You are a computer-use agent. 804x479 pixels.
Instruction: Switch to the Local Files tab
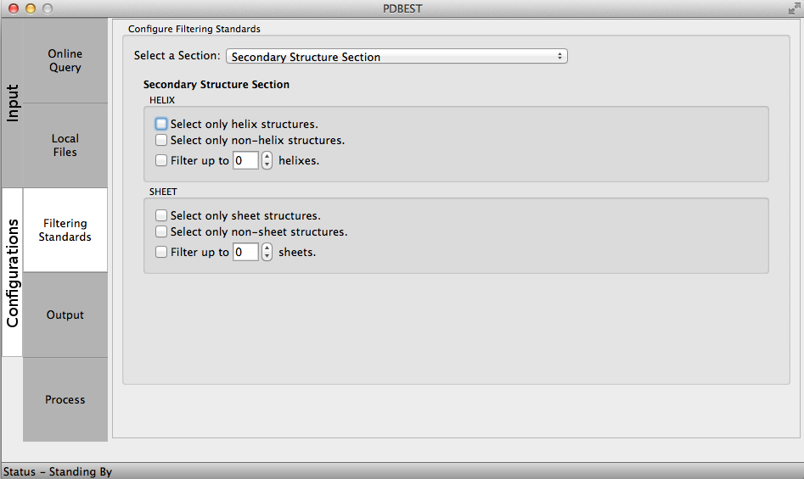65,146
